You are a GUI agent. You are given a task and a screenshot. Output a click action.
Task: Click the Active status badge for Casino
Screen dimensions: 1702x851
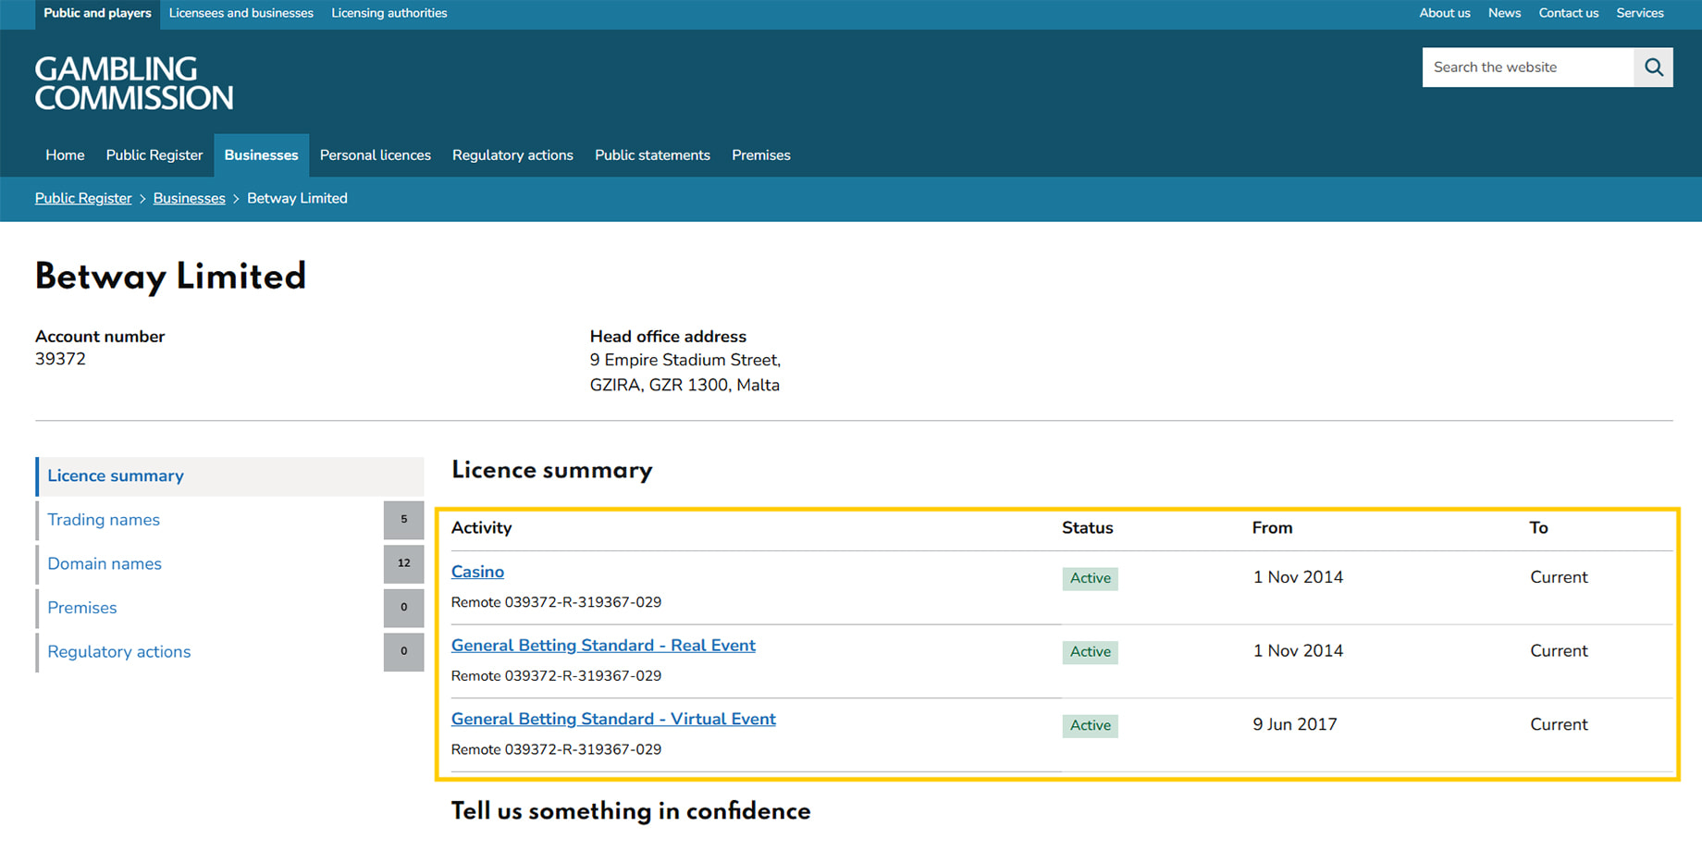(1090, 578)
